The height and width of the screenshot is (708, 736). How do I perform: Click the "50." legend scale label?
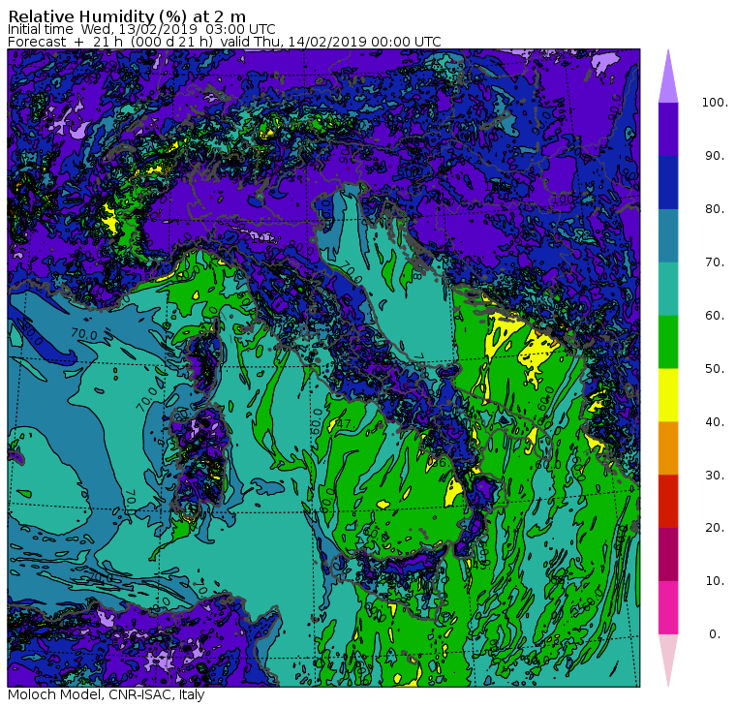[x=715, y=369]
